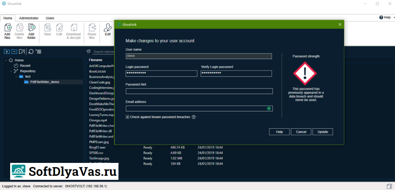Click the Edit user account icon
The height and width of the screenshot is (190, 395).
108,27
